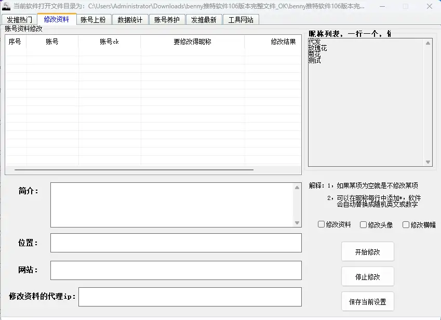
Task: Focus the 修改资料的代理ip field
Action: (x=190, y=297)
